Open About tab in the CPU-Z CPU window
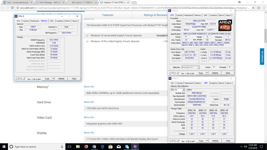 pos(228,15)
